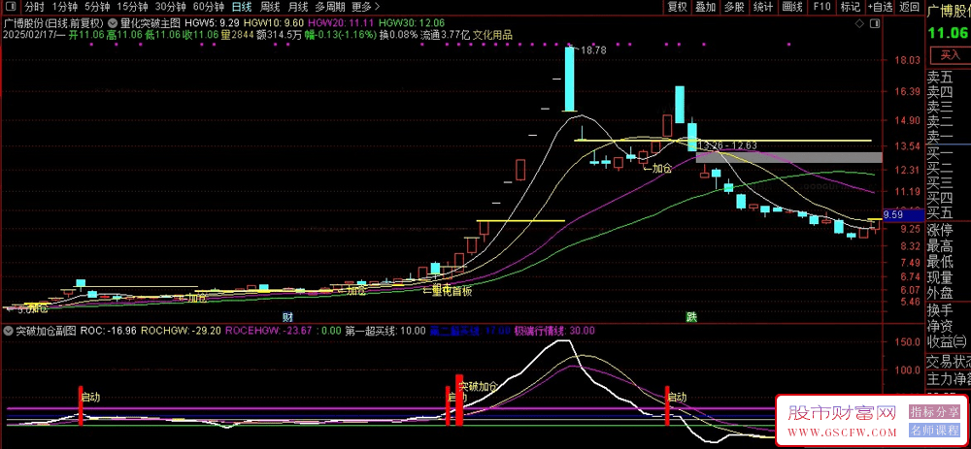Viewport: 971px width, 449px height.
Task: Click the panel layout icon at top-left
Action: (x=10, y=7)
